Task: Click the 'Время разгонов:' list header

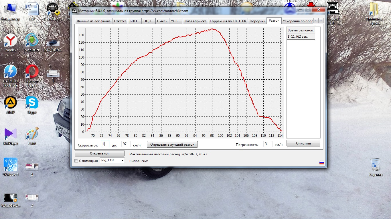Action: (301, 30)
